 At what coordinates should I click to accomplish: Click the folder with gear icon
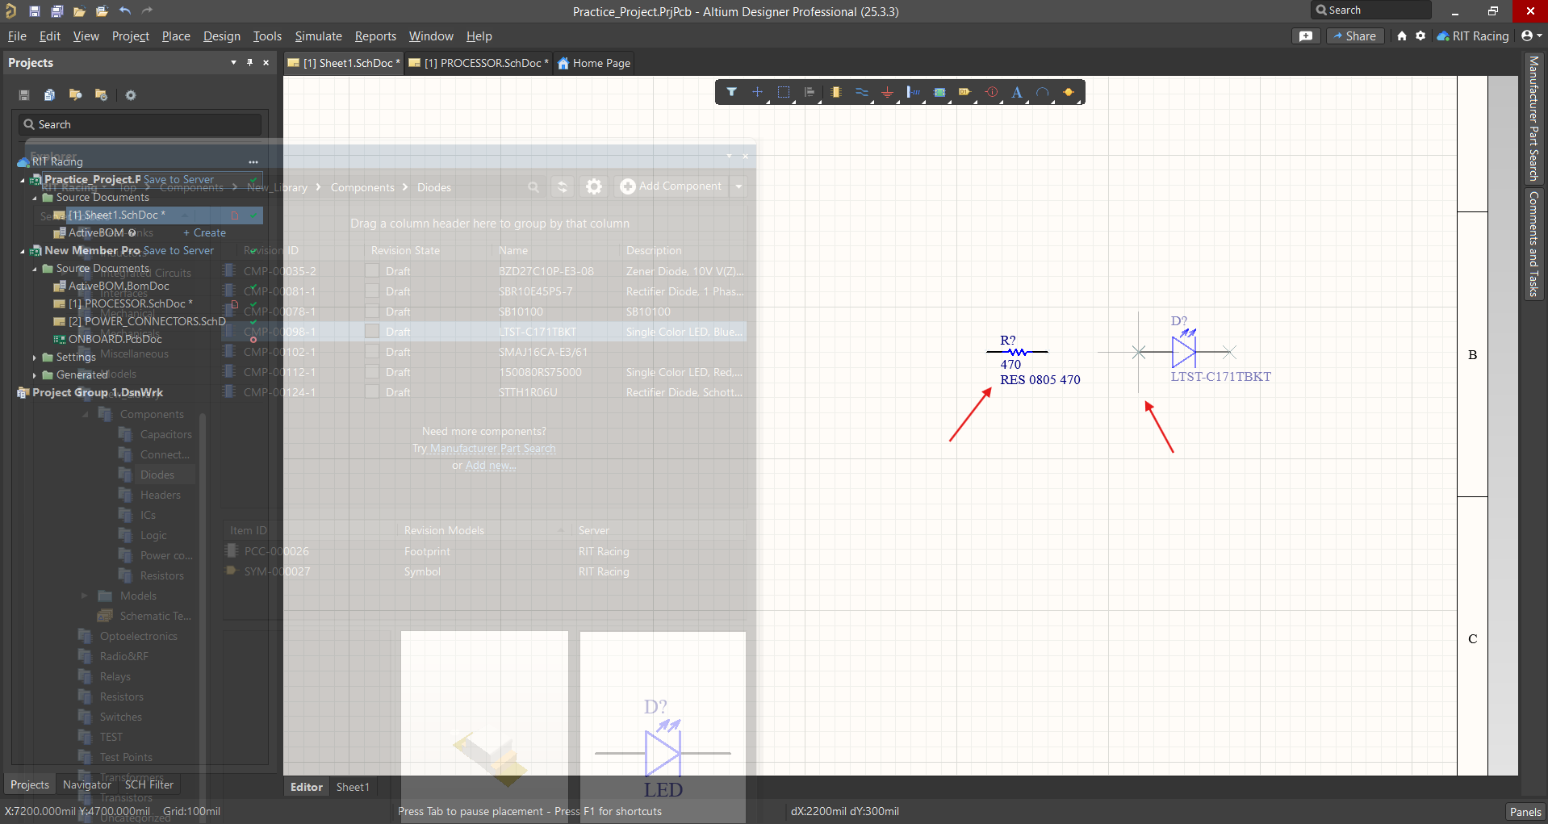tap(101, 95)
